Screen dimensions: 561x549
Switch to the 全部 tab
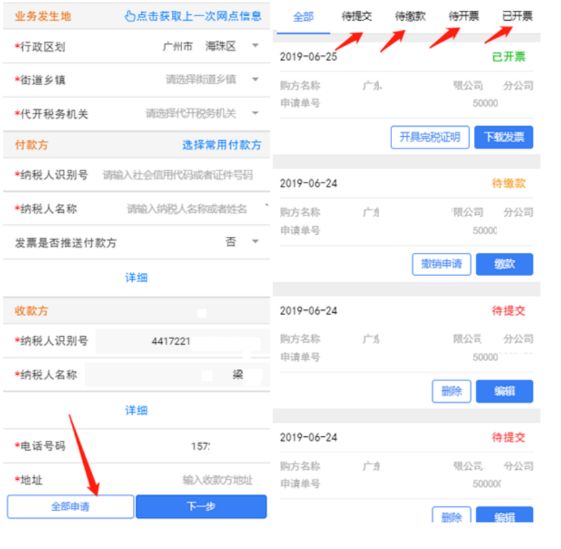click(303, 17)
